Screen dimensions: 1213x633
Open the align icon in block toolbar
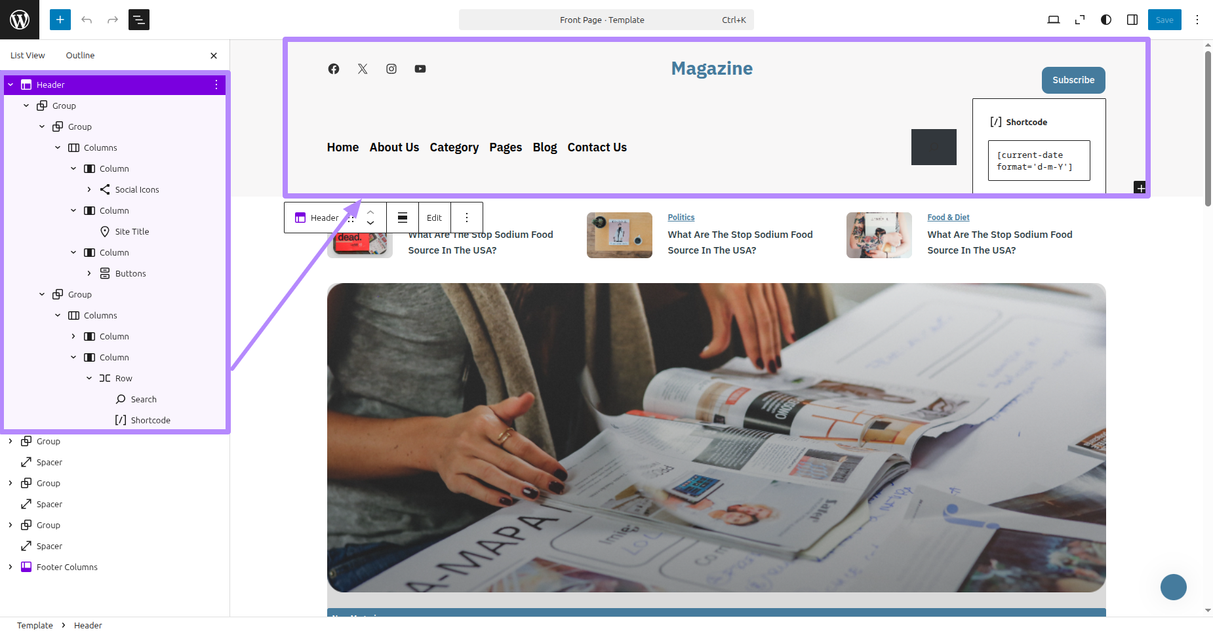403,218
